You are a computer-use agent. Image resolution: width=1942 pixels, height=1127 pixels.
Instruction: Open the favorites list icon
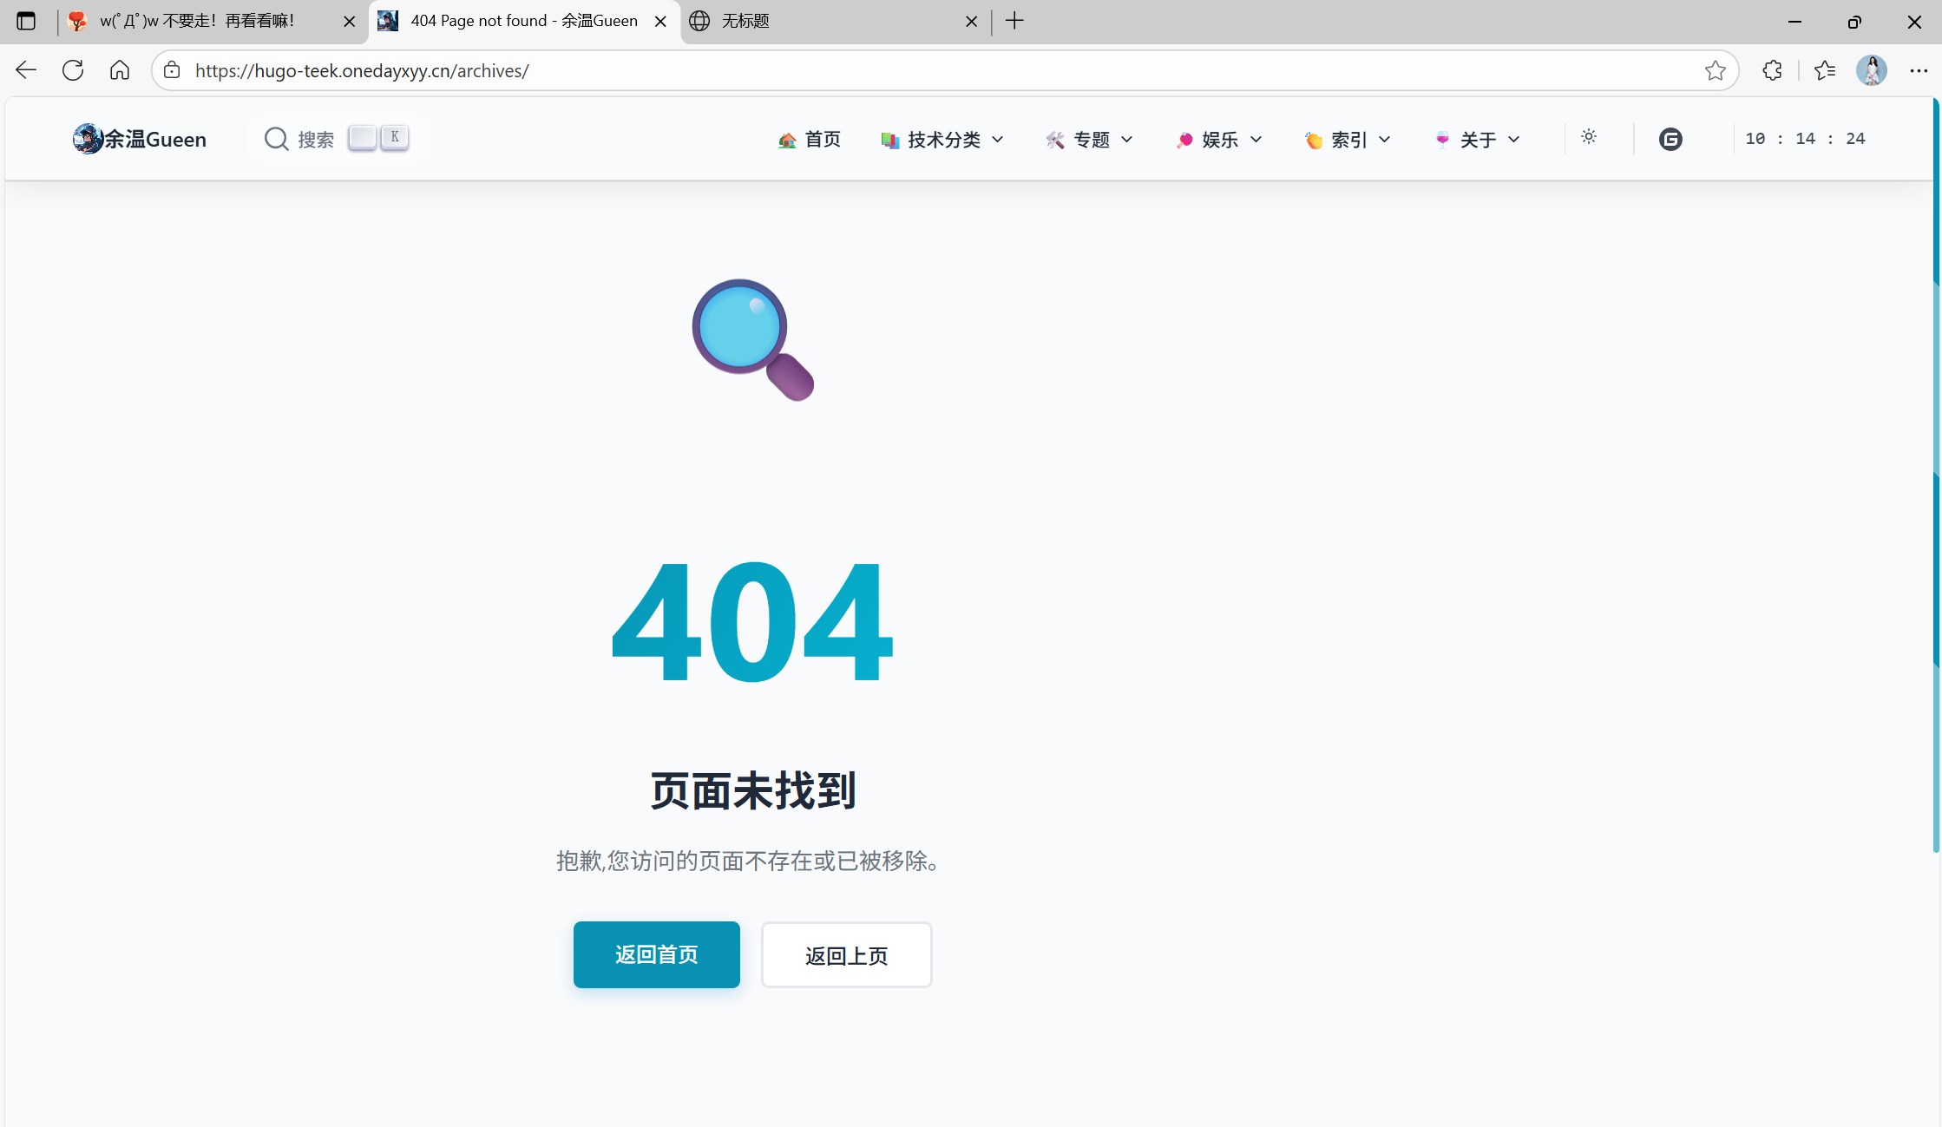point(1824,70)
